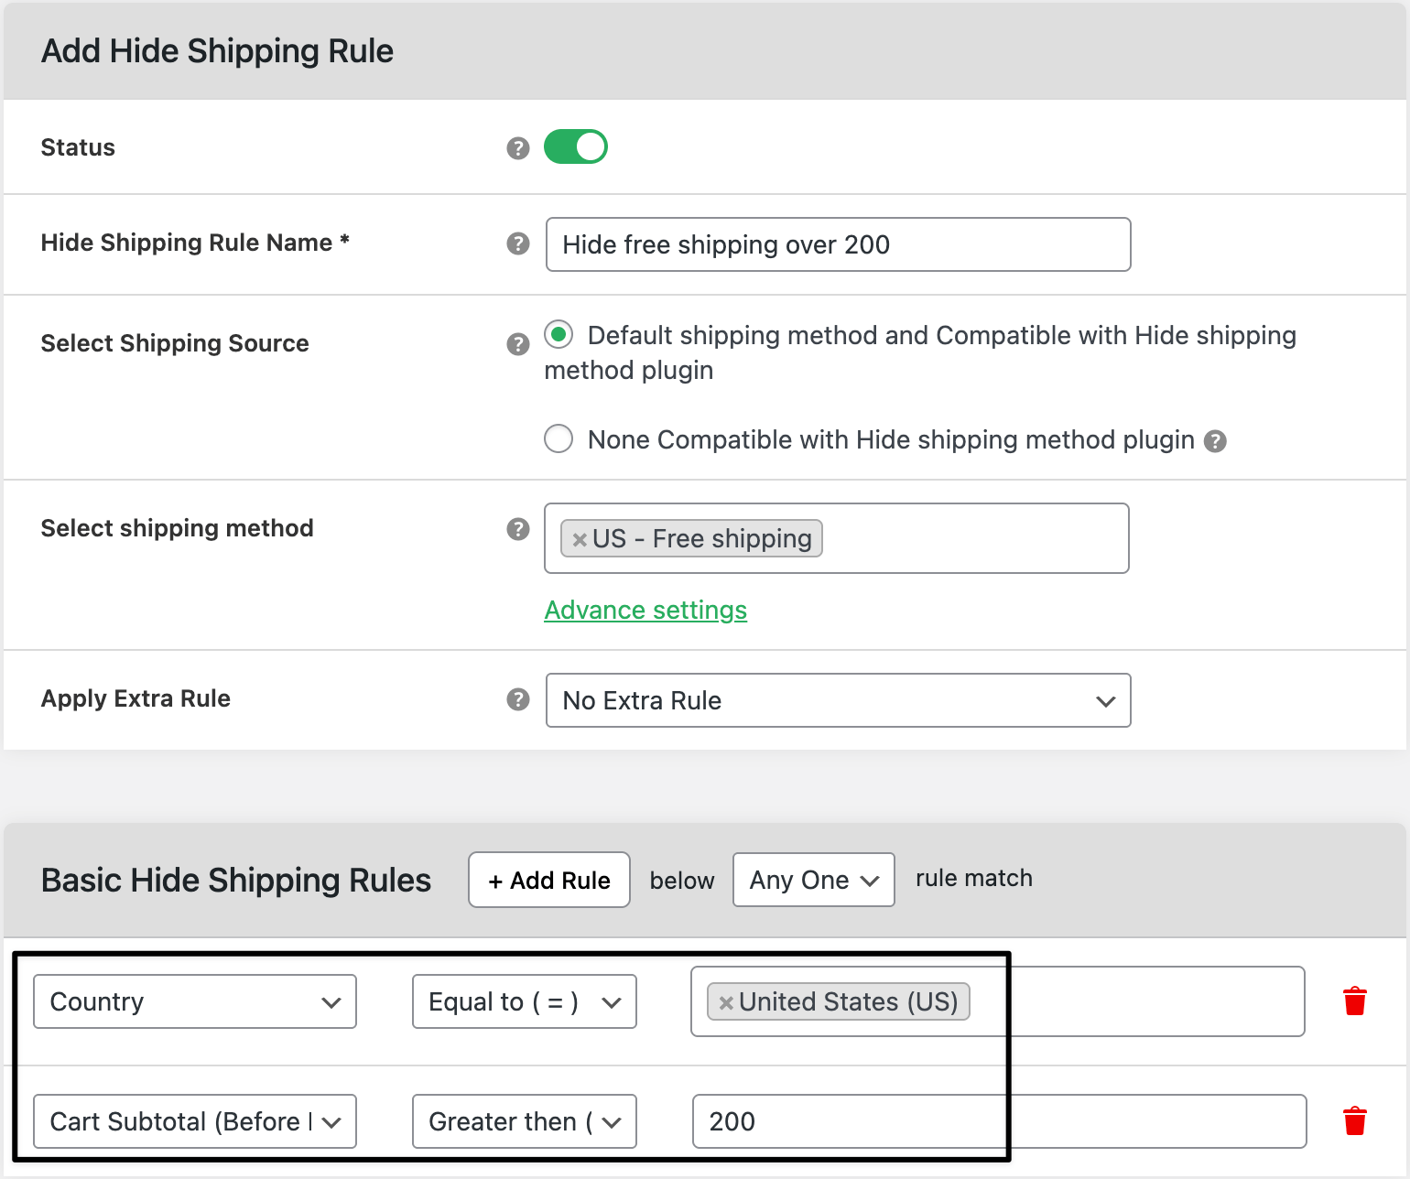Viewport: 1410px width, 1179px height.
Task: Open the Cart Subtotal condition dropdown
Action: click(194, 1121)
